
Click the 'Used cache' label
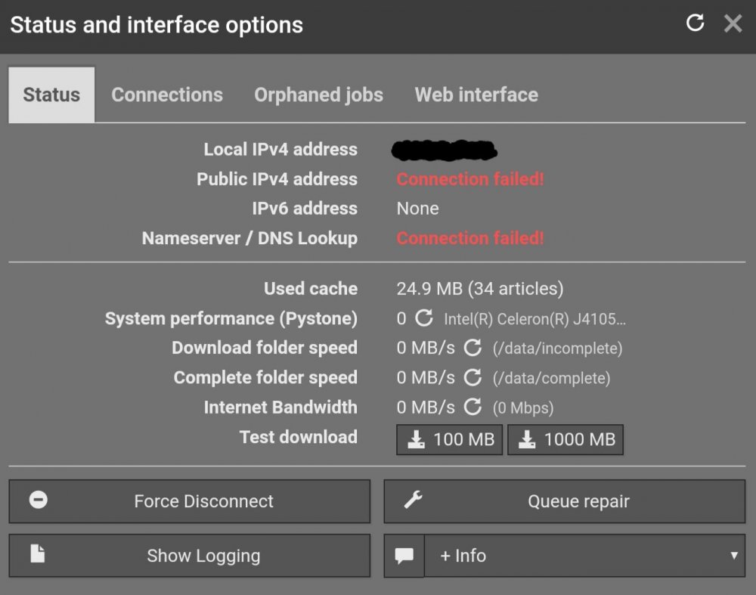pos(311,288)
